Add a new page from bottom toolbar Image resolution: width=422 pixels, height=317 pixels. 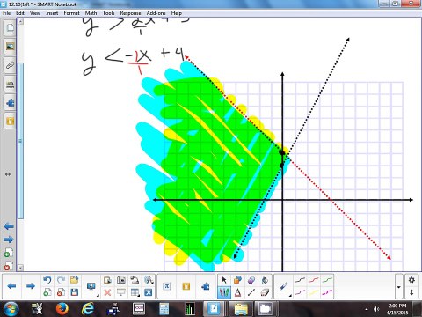point(47,292)
